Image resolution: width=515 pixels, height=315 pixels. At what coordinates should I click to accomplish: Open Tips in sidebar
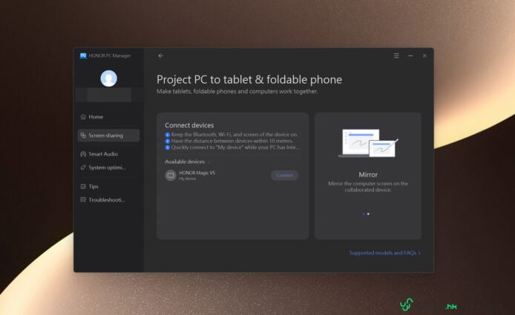[x=109, y=186]
